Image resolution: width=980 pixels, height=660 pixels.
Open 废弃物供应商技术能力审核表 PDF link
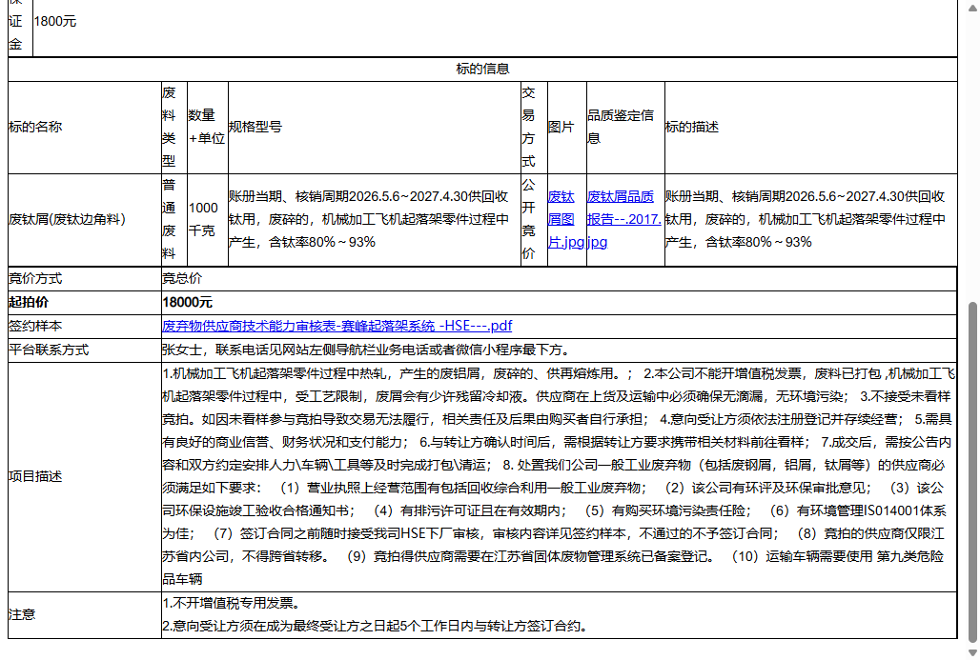point(337,326)
